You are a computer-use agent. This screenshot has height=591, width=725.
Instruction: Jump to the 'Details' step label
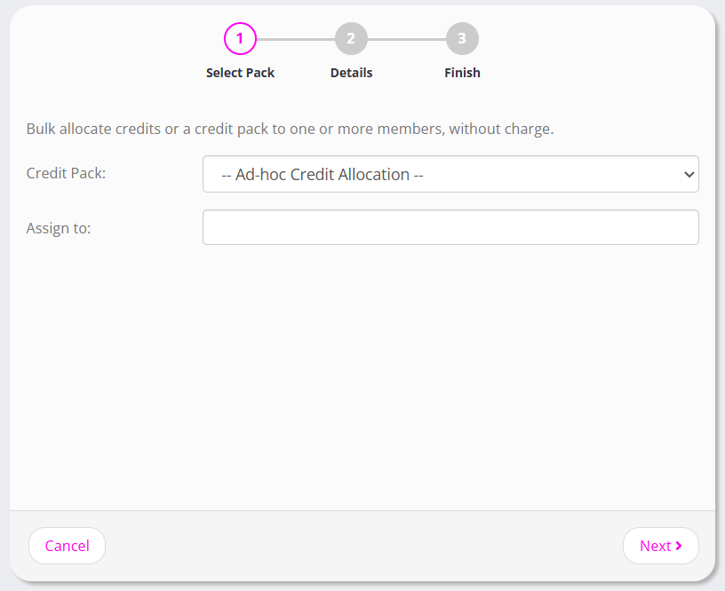(x=351, y=73)
